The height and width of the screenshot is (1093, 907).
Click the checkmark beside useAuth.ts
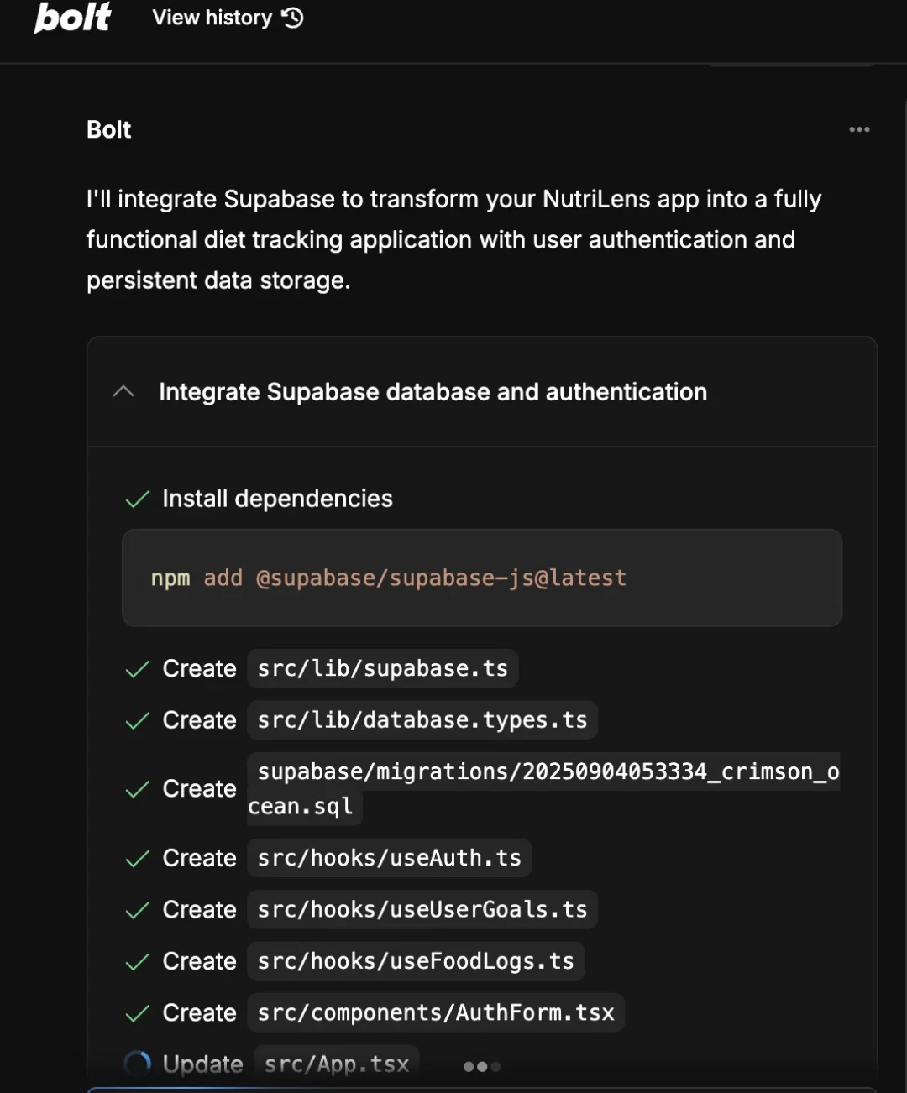137,859
